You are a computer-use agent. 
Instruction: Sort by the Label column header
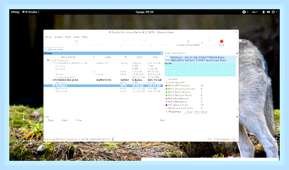point(108,57)
